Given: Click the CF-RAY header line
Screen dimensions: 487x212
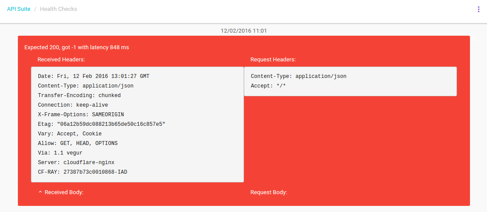Looking at the screenshot, I should point(82,172).
